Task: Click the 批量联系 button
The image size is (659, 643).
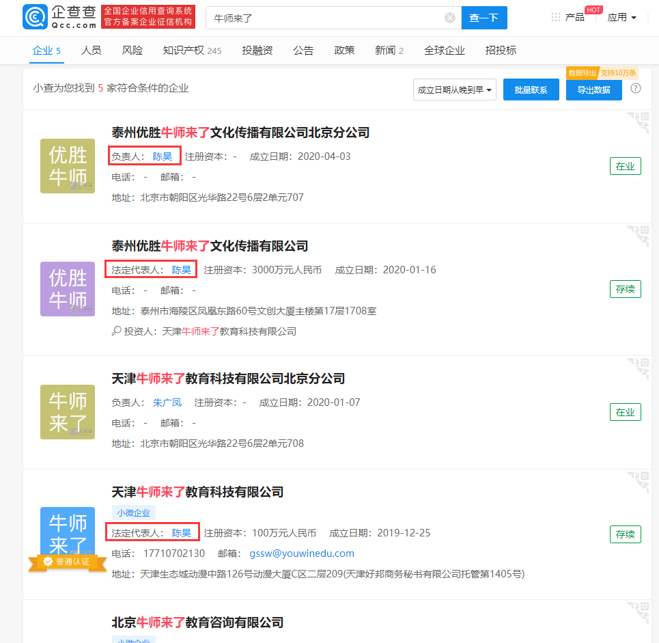Action: 531,90
